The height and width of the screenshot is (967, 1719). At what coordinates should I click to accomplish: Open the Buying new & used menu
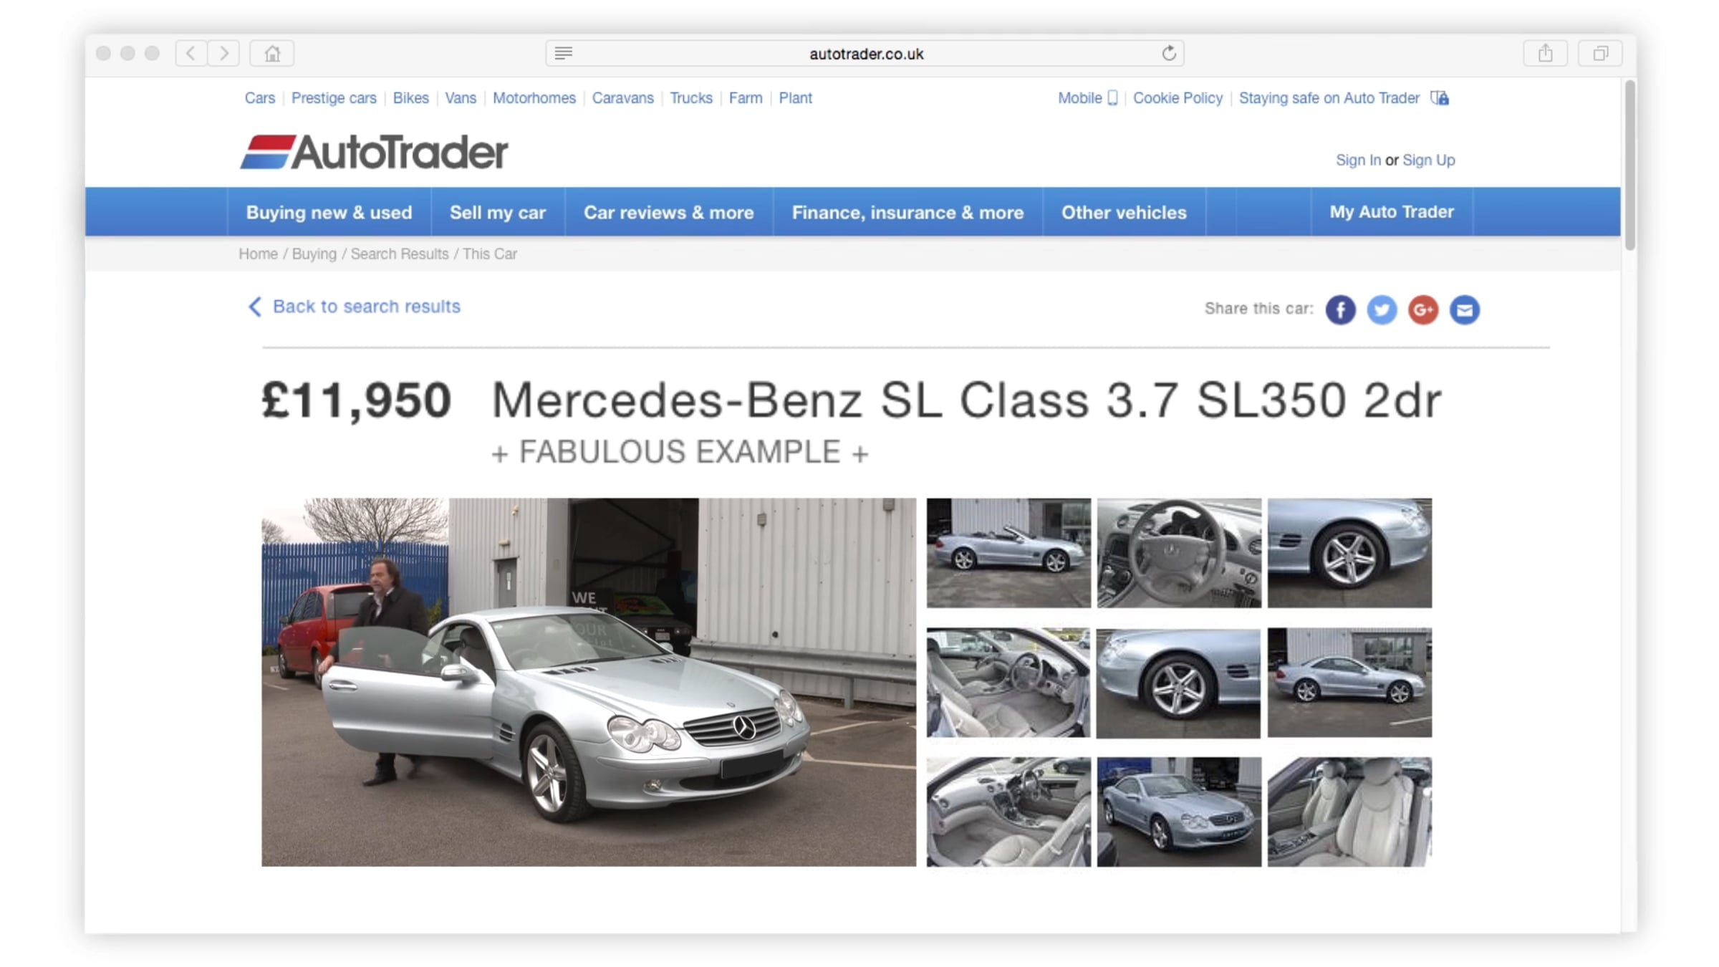coord(329,213)
